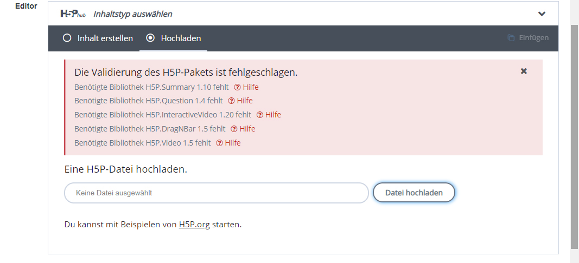Click the Keine Datei ausgewählt file field

tap(217, 193)
